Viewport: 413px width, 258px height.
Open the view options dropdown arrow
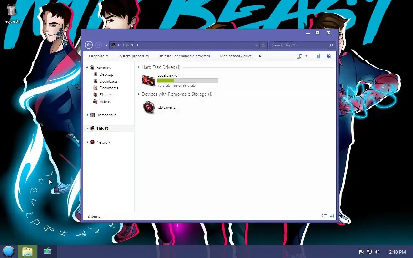tap(306, 56)
